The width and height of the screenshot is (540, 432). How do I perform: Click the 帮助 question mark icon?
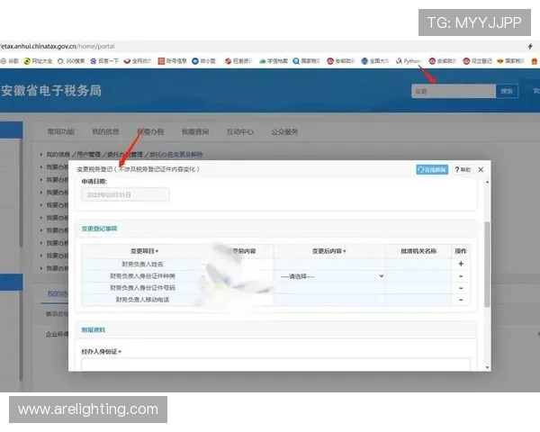click(463, 169)
